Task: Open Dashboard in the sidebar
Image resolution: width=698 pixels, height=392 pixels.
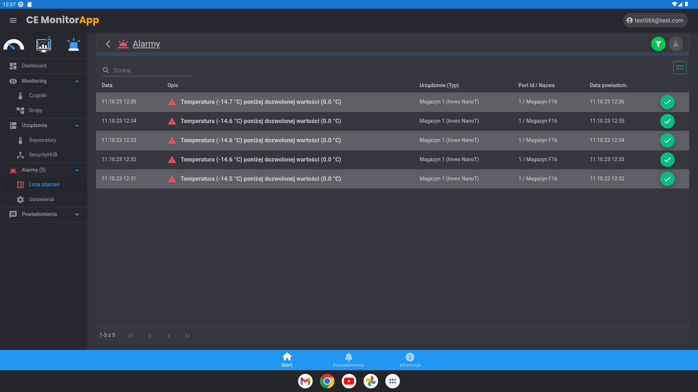Action: [x=45, y=66]
